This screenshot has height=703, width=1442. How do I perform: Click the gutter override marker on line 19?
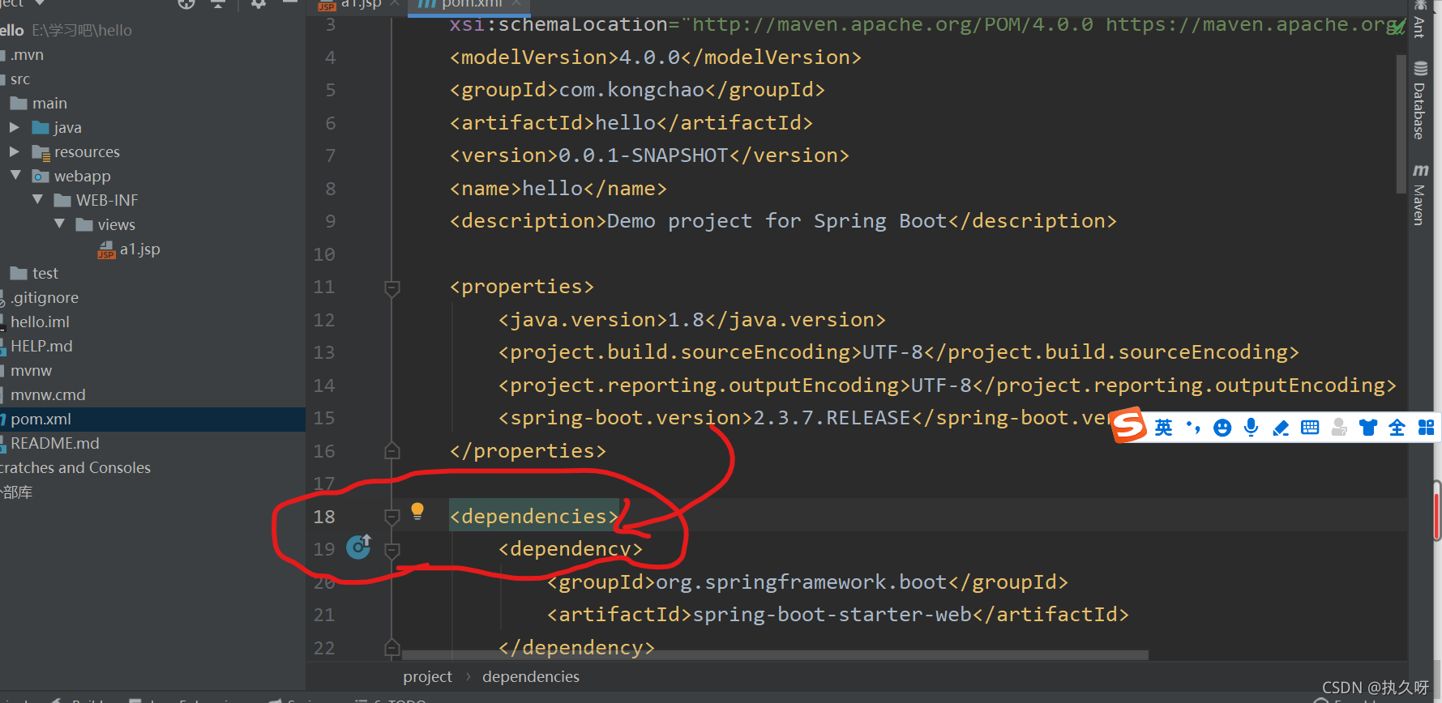pos(358,547)
